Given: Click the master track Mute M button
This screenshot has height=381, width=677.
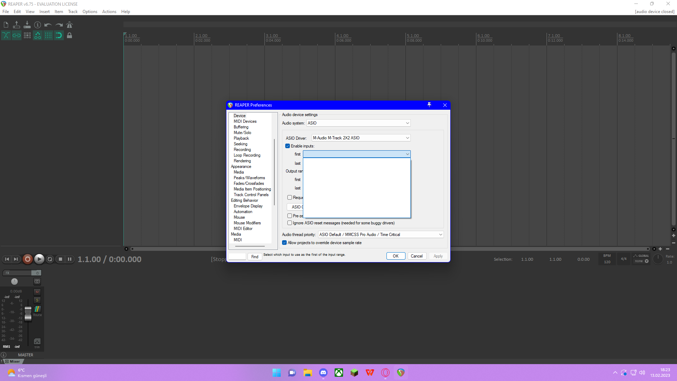Looking at the screenshot, I should (x=37, y=292).
